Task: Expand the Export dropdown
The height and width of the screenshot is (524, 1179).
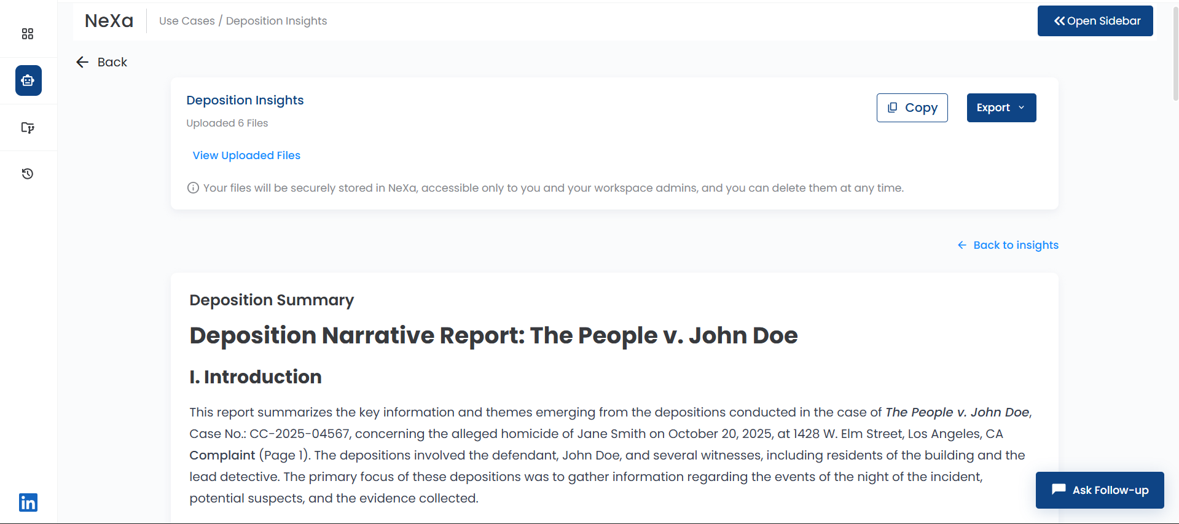Action: click(x=1001, y=108)
